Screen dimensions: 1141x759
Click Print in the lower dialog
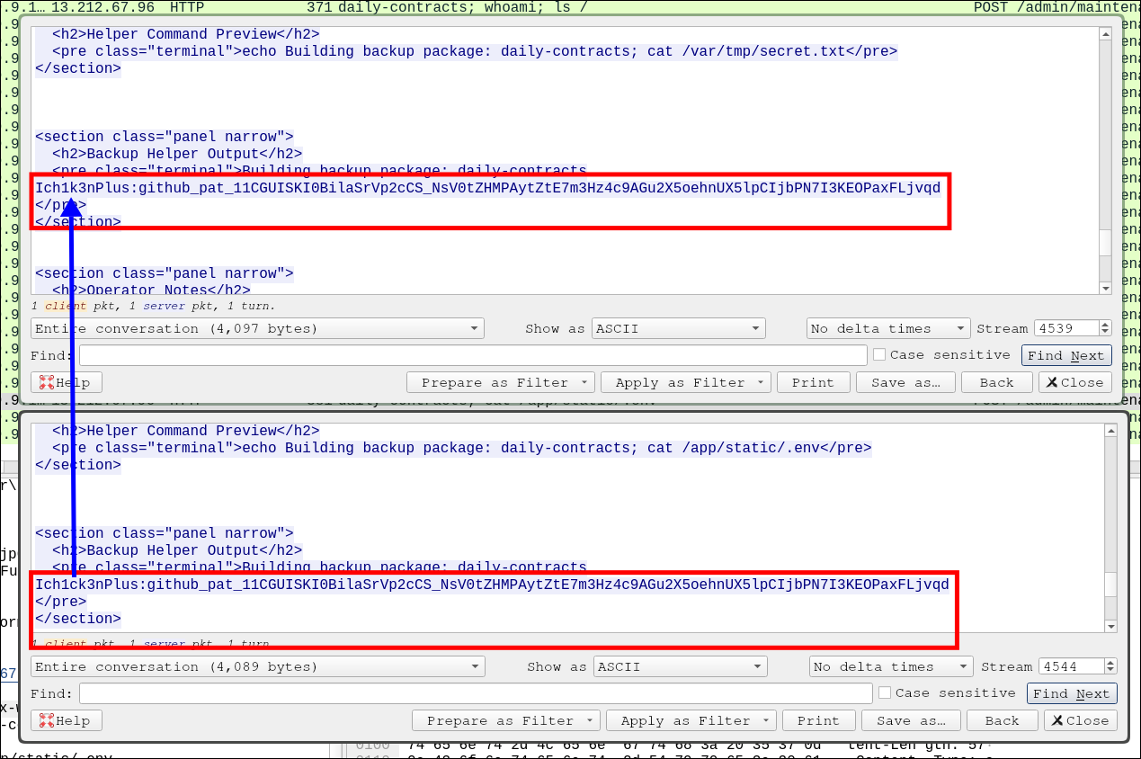click(x=818, y=720)
